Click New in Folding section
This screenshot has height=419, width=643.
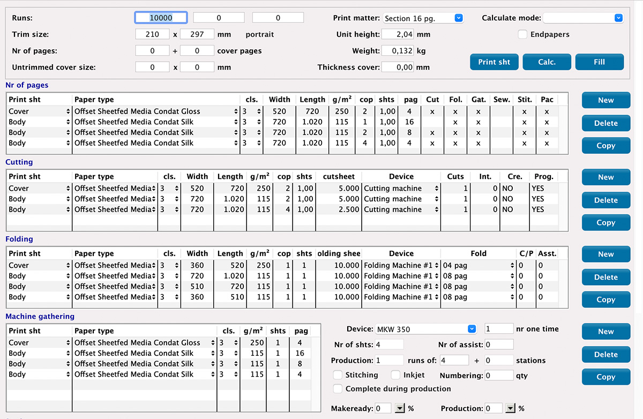click(x=606, y=255)
